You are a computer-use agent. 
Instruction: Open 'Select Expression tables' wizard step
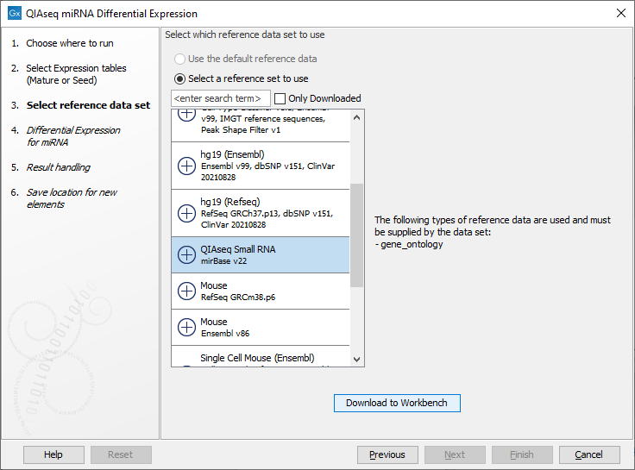tap(76, 74)
